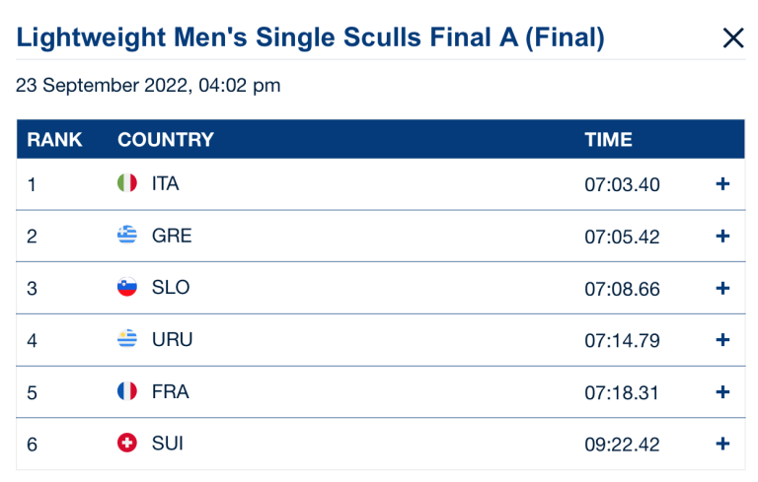The width and height of the screenshot is (758, 482).
Task: Expand the FRA result row
Action: (722, 392)
